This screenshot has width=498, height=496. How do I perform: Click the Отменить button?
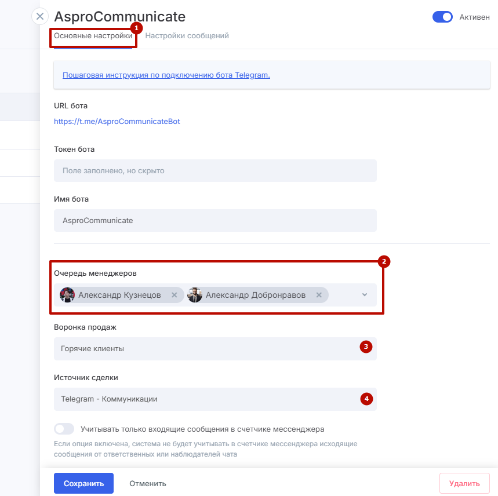pyautogui.click(x=148, y=483)
